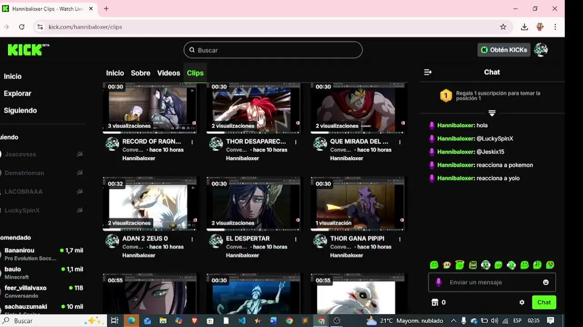Open Microsoft Edge from the taskbar
The image size is (583, 327).
(131, 321)
